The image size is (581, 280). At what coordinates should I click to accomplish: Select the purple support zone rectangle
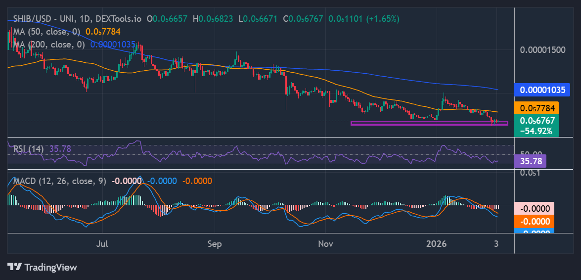tap(429, 123)
